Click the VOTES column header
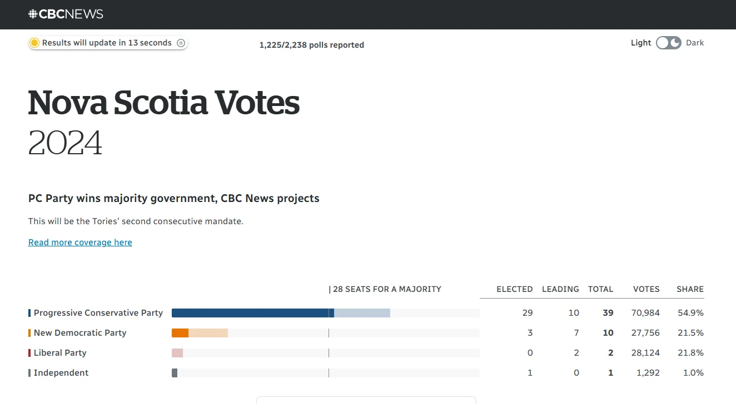Image resolution: width=736 pixels, height=404 pixels. [647, 289]
